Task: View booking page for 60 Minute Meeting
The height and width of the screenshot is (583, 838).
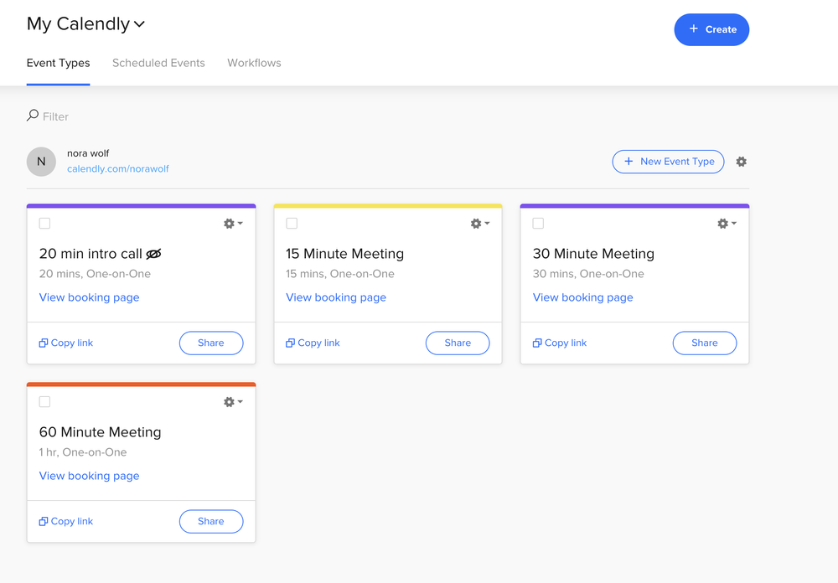Action: [x=90, y=476]
